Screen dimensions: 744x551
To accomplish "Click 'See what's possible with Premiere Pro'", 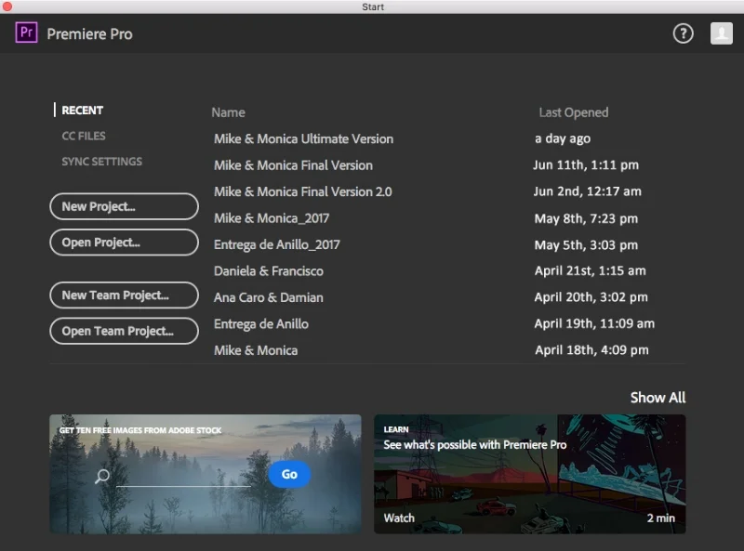I will [x=475, y=445].
